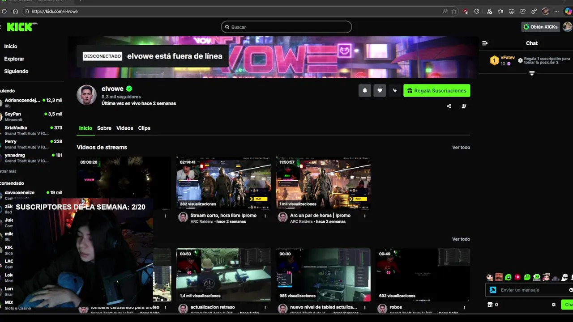Pick the red diamond emote

(x=517, y=277)
